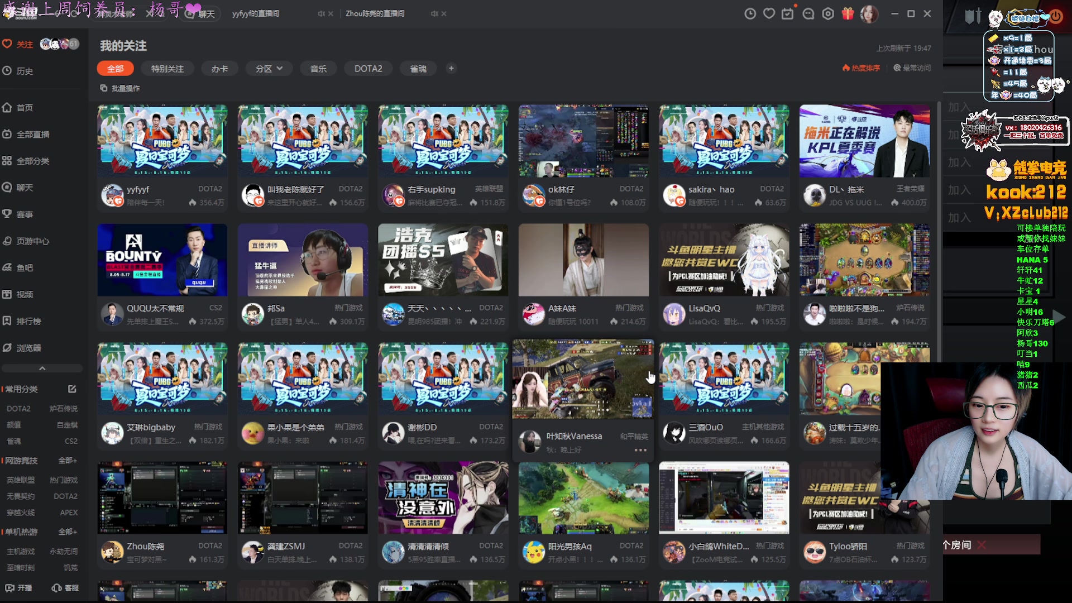Open 客服 customer service
This screenshot has width=1072, height=603.
tap(65, 588)
